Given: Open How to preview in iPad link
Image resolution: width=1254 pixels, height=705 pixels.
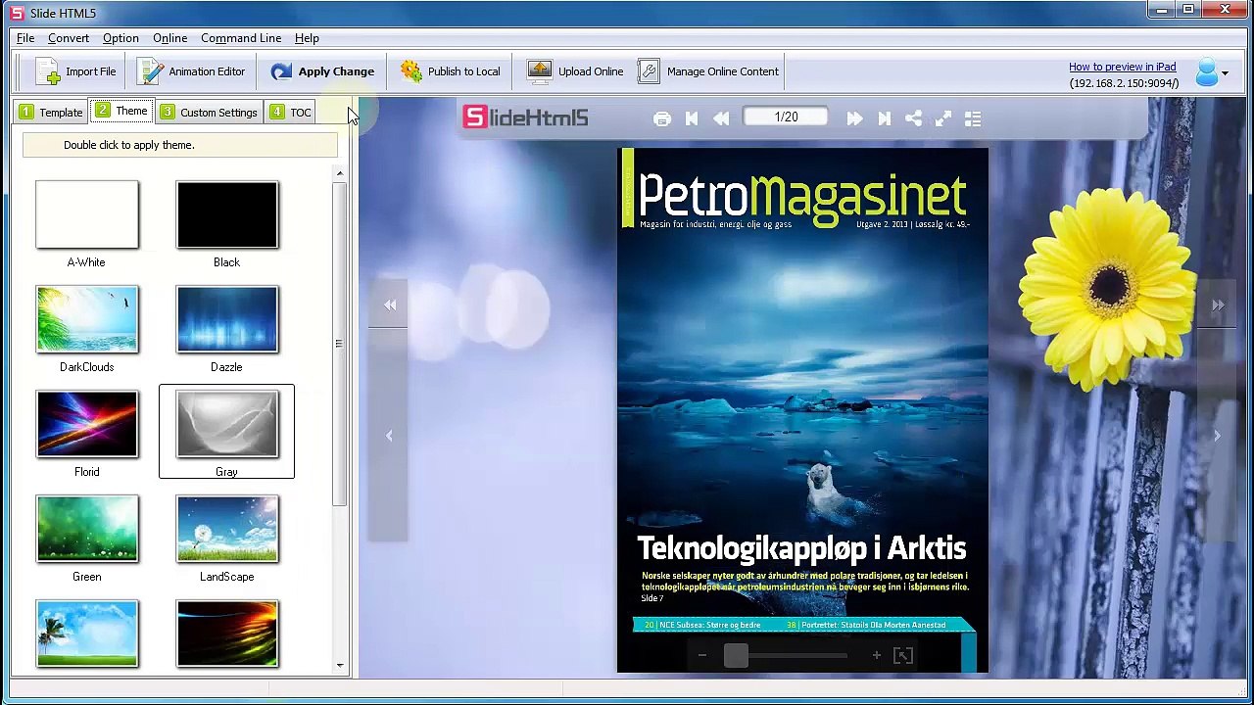Looking at the screenshot, I should (1122, 67).
